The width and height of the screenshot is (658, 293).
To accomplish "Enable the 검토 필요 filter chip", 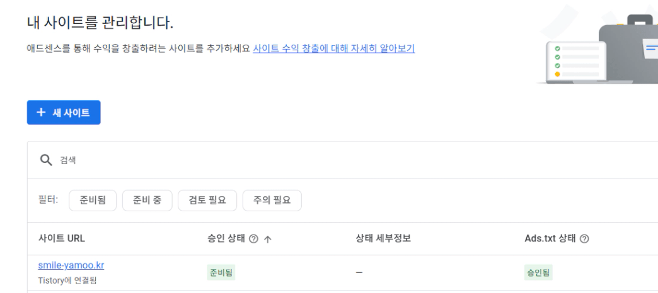I will point(207,201).
